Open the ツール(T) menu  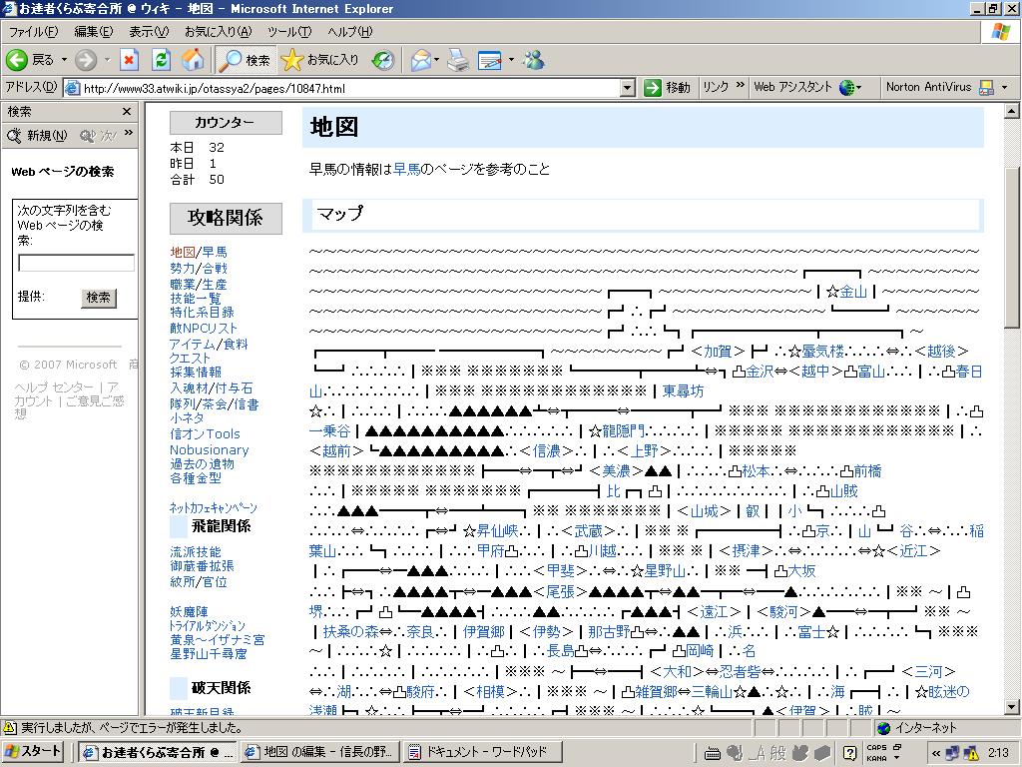click(288, 32)
